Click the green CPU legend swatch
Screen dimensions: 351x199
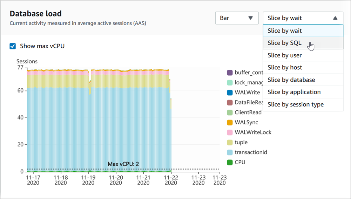click(230, 162)
